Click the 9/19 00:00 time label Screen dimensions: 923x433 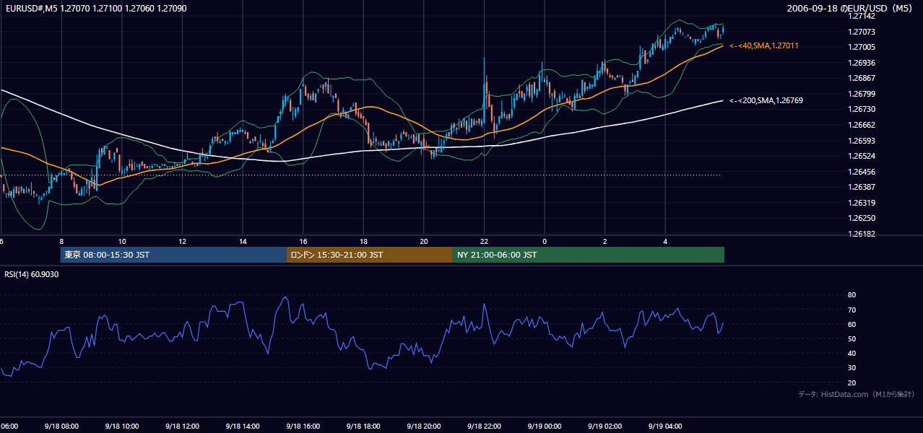click(x=544, y=426)
